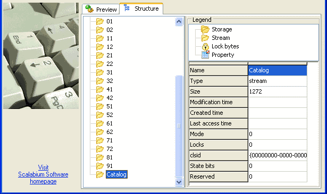Click folder icon next to 01
The image size is (327, 194).
click(x=100, y=21)
